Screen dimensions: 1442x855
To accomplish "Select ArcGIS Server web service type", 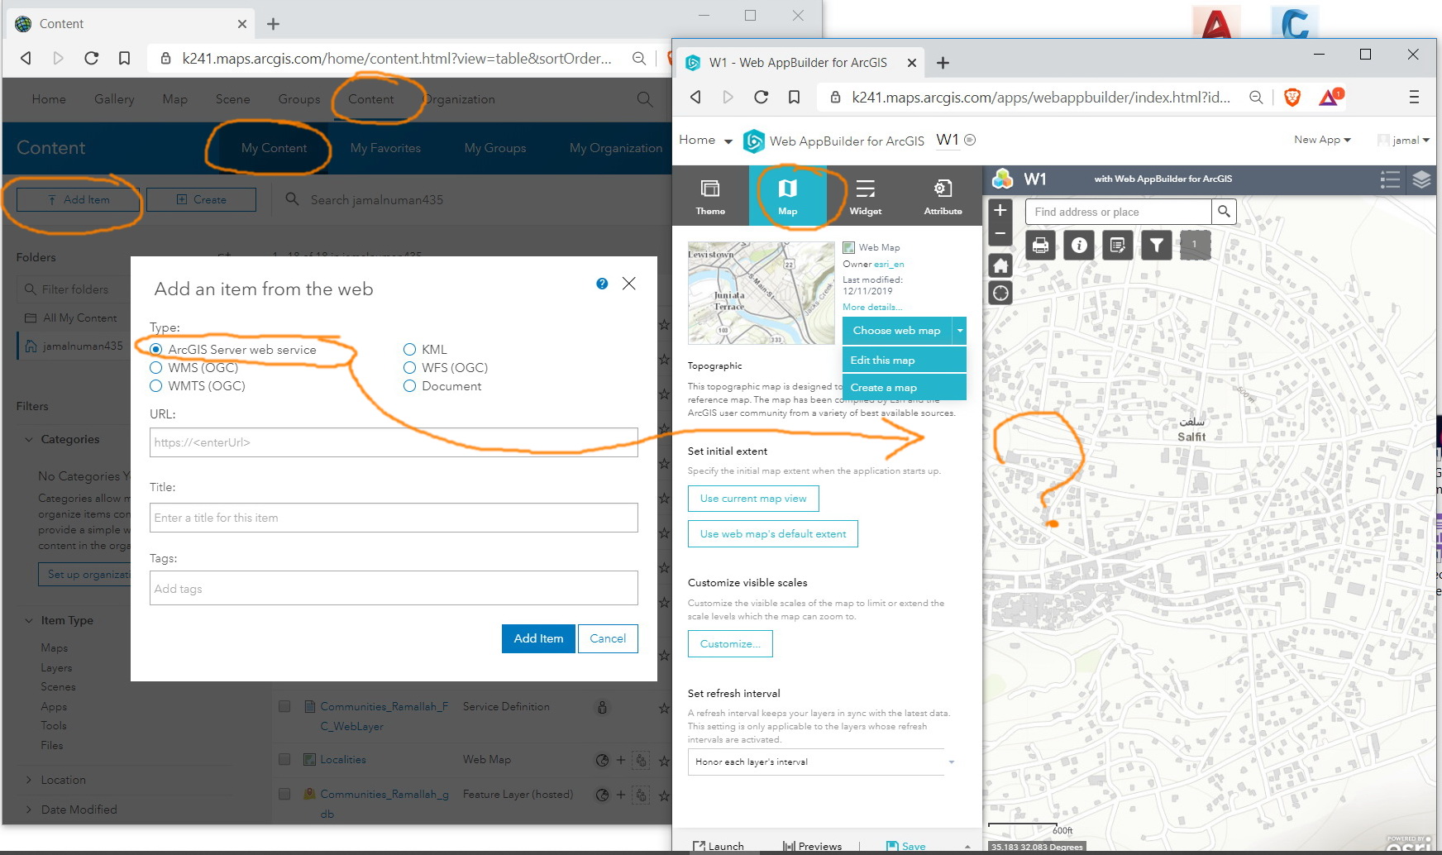I will 156,350.
